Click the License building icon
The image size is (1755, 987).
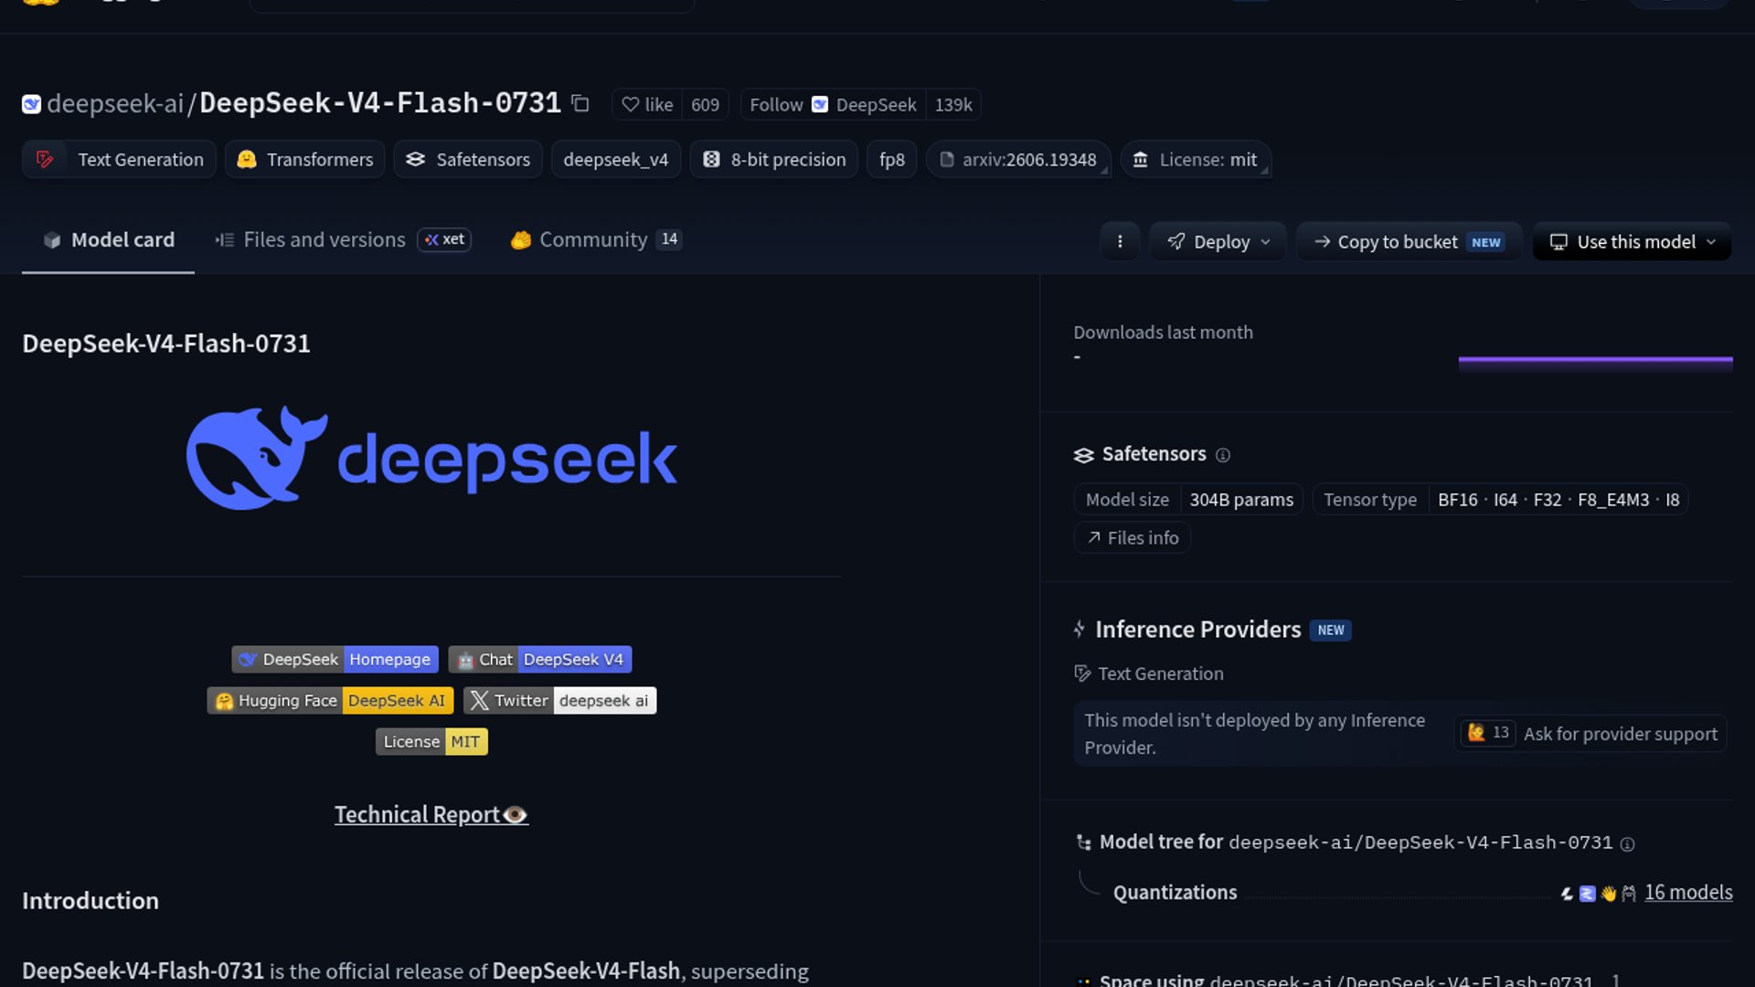click(x=1140, y=159)
